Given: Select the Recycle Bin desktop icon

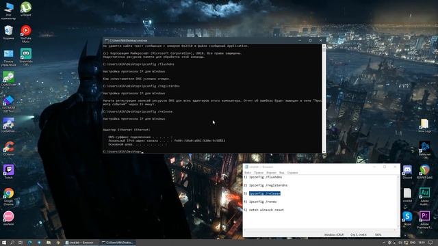Looking at the screenshot, I should (8, 32).
